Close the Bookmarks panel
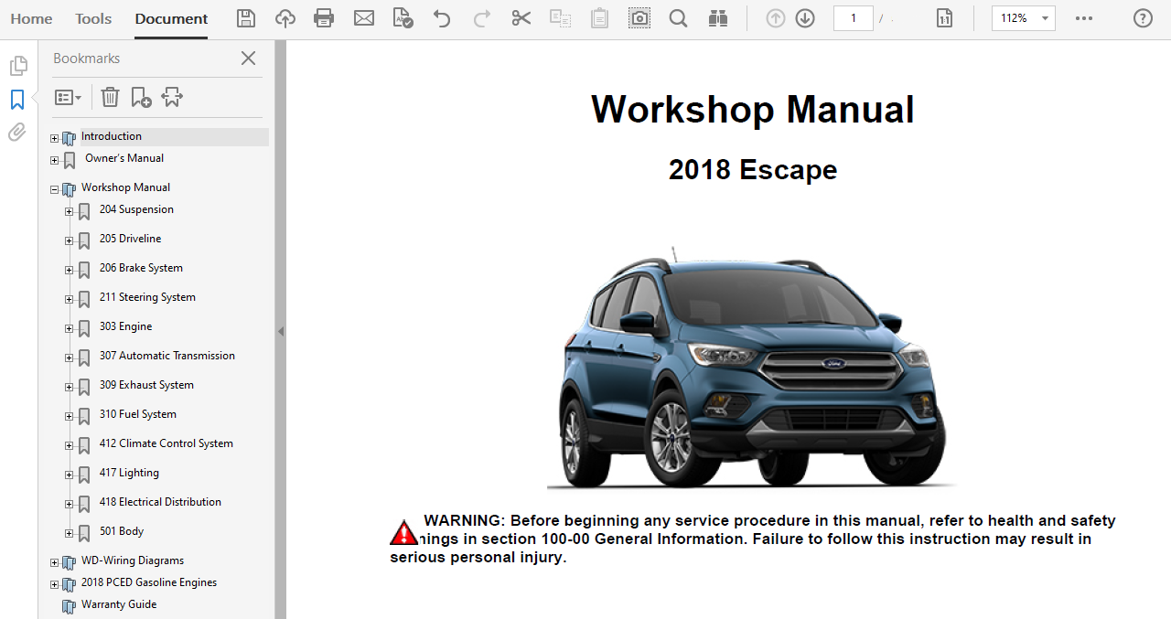 pyautogui.click(x=248, y=59)
